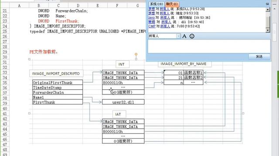The image size is (279, 156).
Task: Click 所有人 link in the 绝对地址 message
Action: click(x=165, y=17)
